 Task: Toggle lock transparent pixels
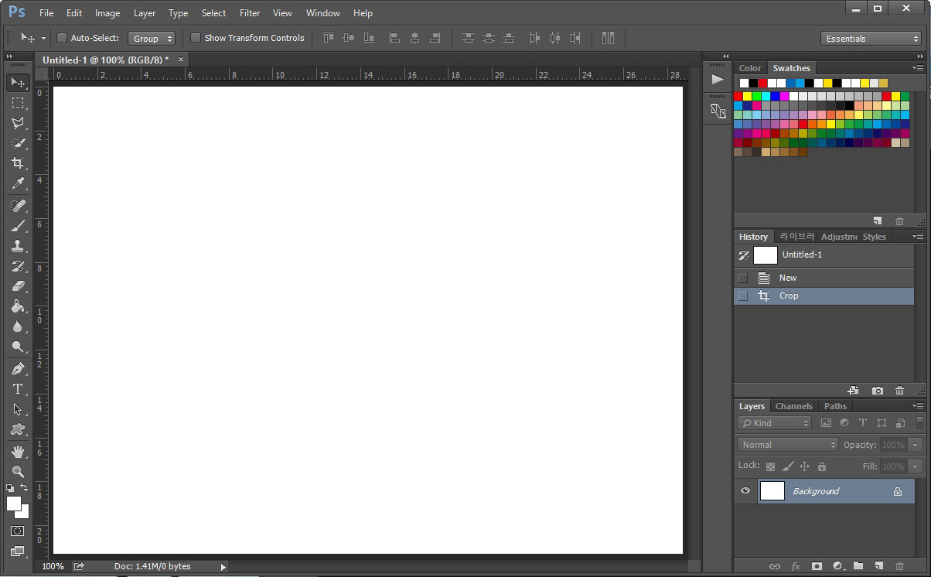(x=770, y=466)
